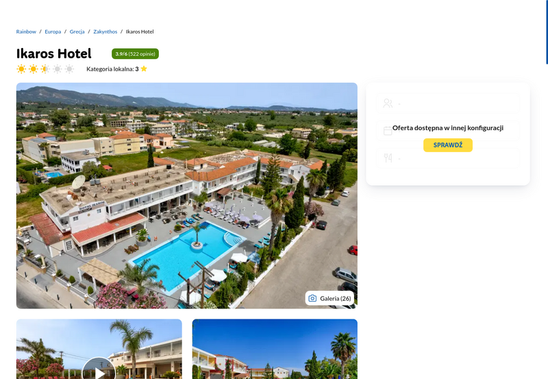Click the guests people icon

click(x=388, y=103)
